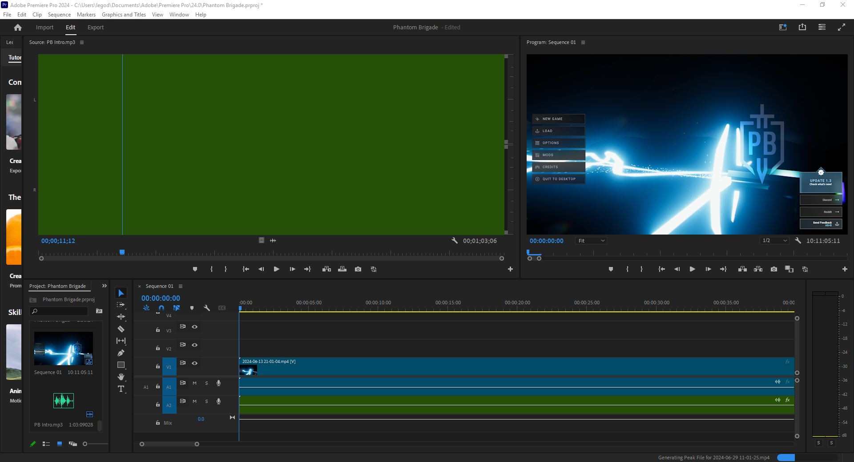The image size is (854, 462).
Task: Go to In point in Source monitor
Action: 246,269
